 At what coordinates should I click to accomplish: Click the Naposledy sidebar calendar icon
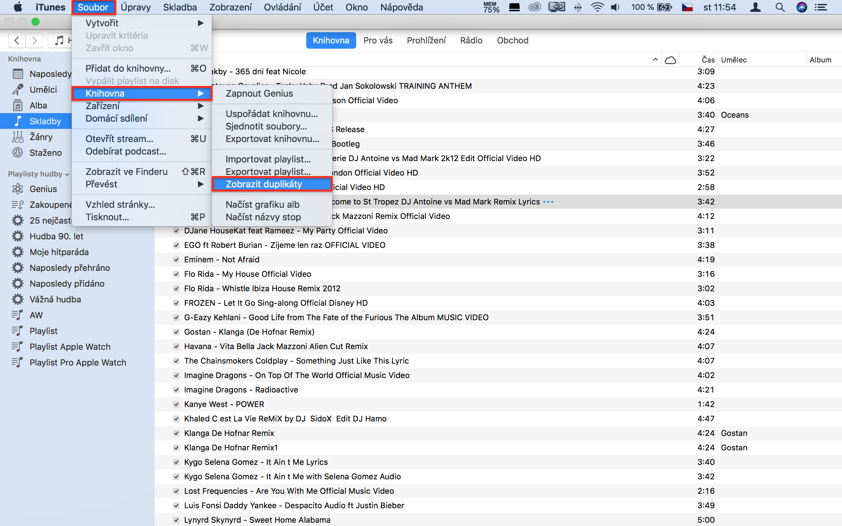pos(18,74)
